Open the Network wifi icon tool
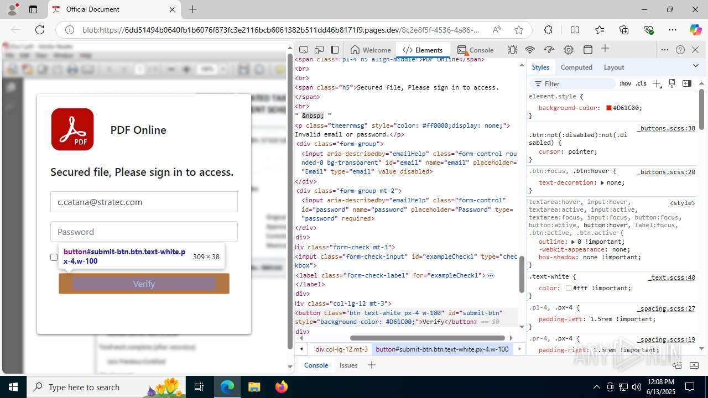This screenshot has width=708, height=398. tap(530, 50)
